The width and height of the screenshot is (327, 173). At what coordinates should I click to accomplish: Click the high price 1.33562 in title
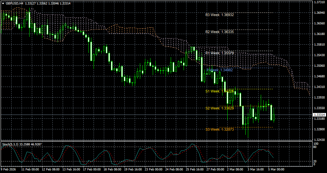click(42, 3)
